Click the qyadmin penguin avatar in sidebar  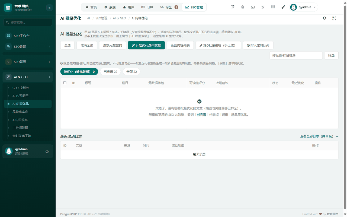click(x=9, y=151)
